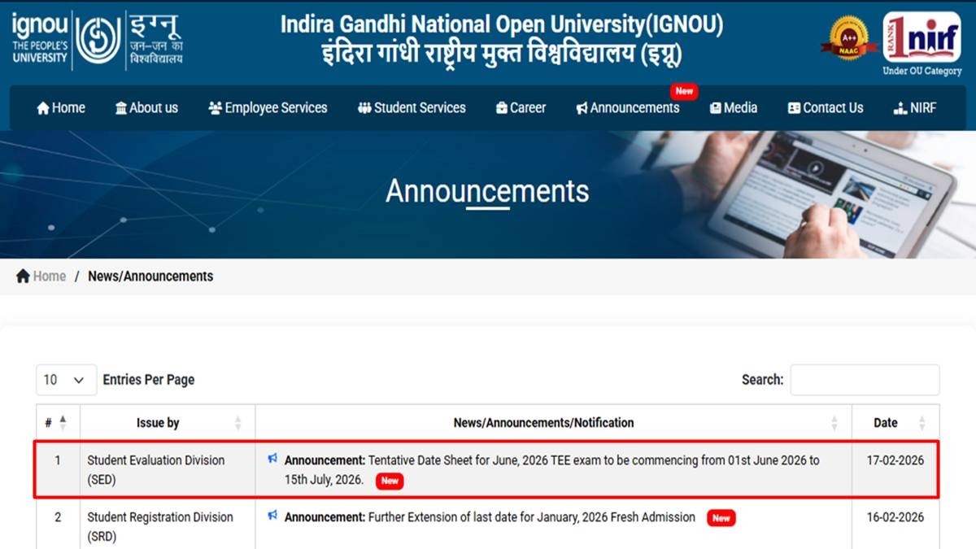
Task: Click New badge beside Fresh Admission extension
Action: (x=721, y=518)
